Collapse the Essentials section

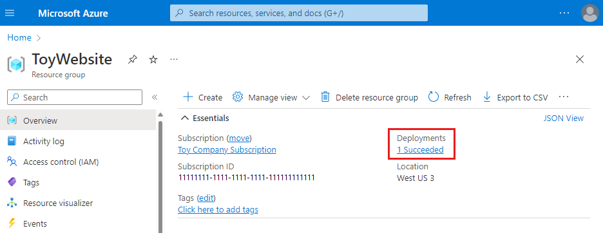205,118
